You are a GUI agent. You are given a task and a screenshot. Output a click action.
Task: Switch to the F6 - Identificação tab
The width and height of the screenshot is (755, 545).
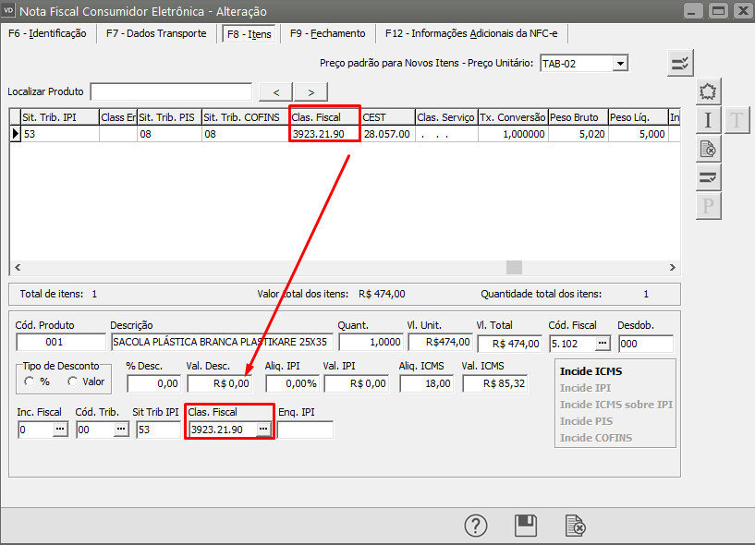[x=46, y=33]
